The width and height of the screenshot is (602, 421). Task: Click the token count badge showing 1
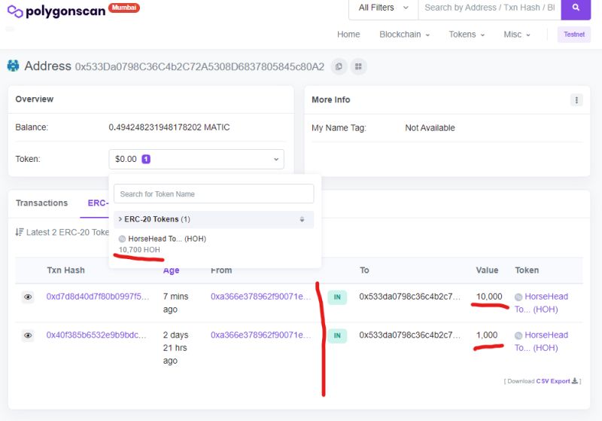click(146, 159)
